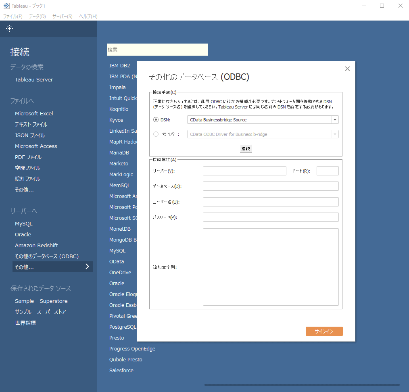
Task: Click the データの検索 heading link
Action: [x=27, y=67]
